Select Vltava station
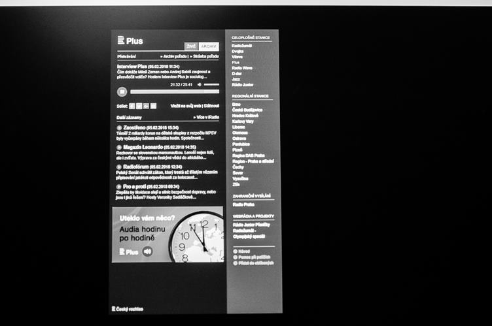 237,57
